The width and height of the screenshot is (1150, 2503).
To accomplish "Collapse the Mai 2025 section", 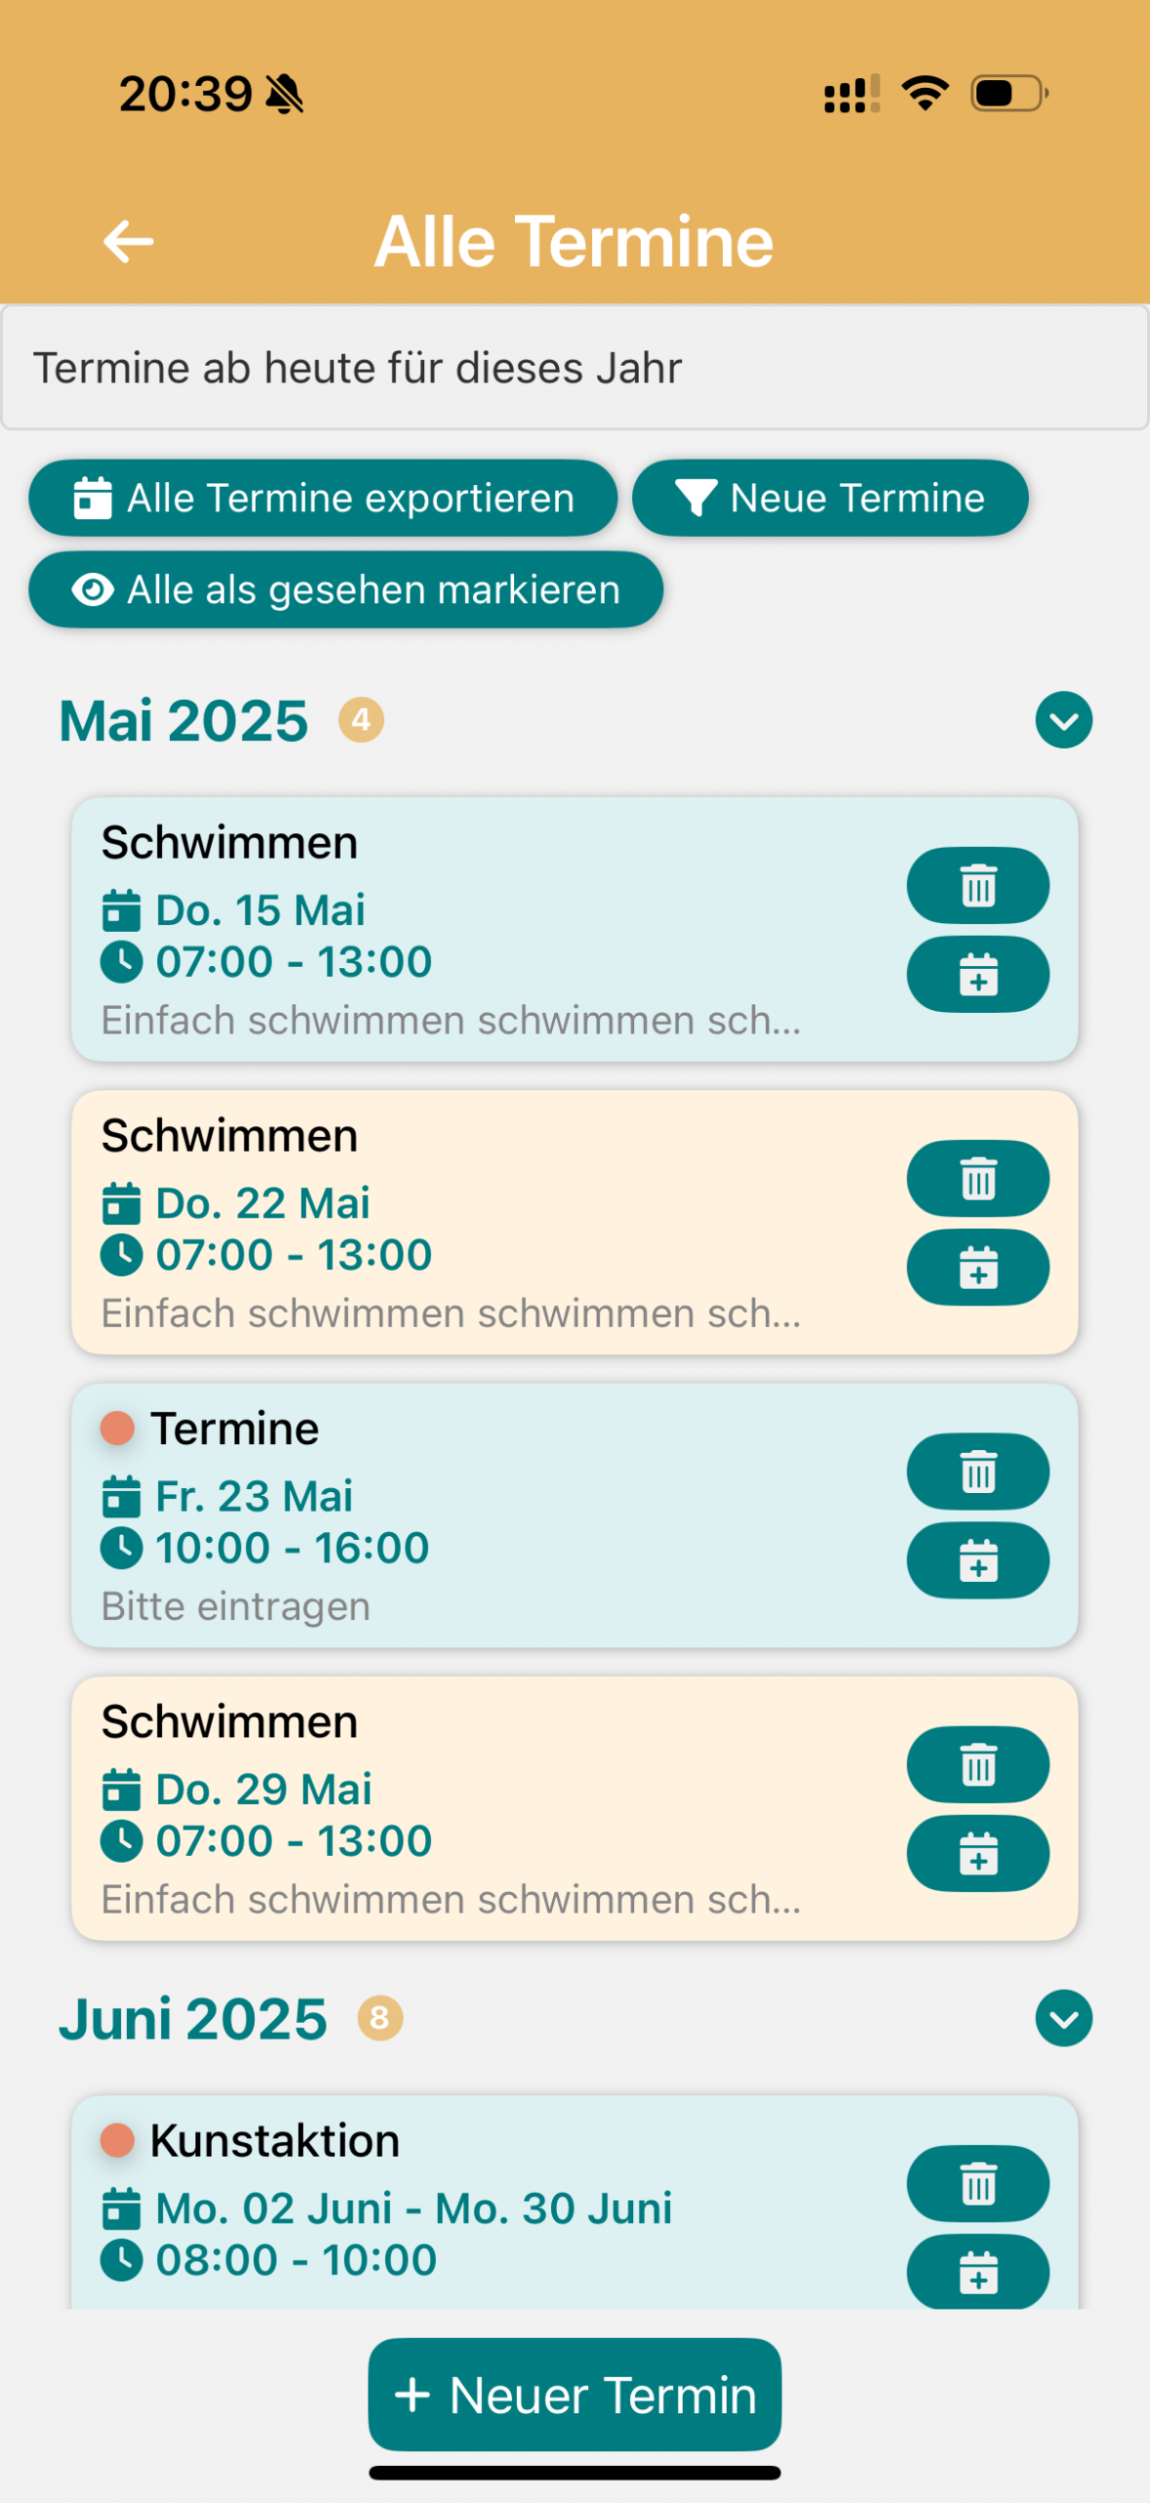I will [x=1063, y=721].
